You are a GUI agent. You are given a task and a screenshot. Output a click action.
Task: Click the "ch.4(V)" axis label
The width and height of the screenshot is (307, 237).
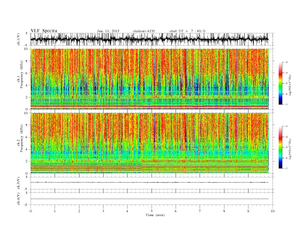point(19,199)
